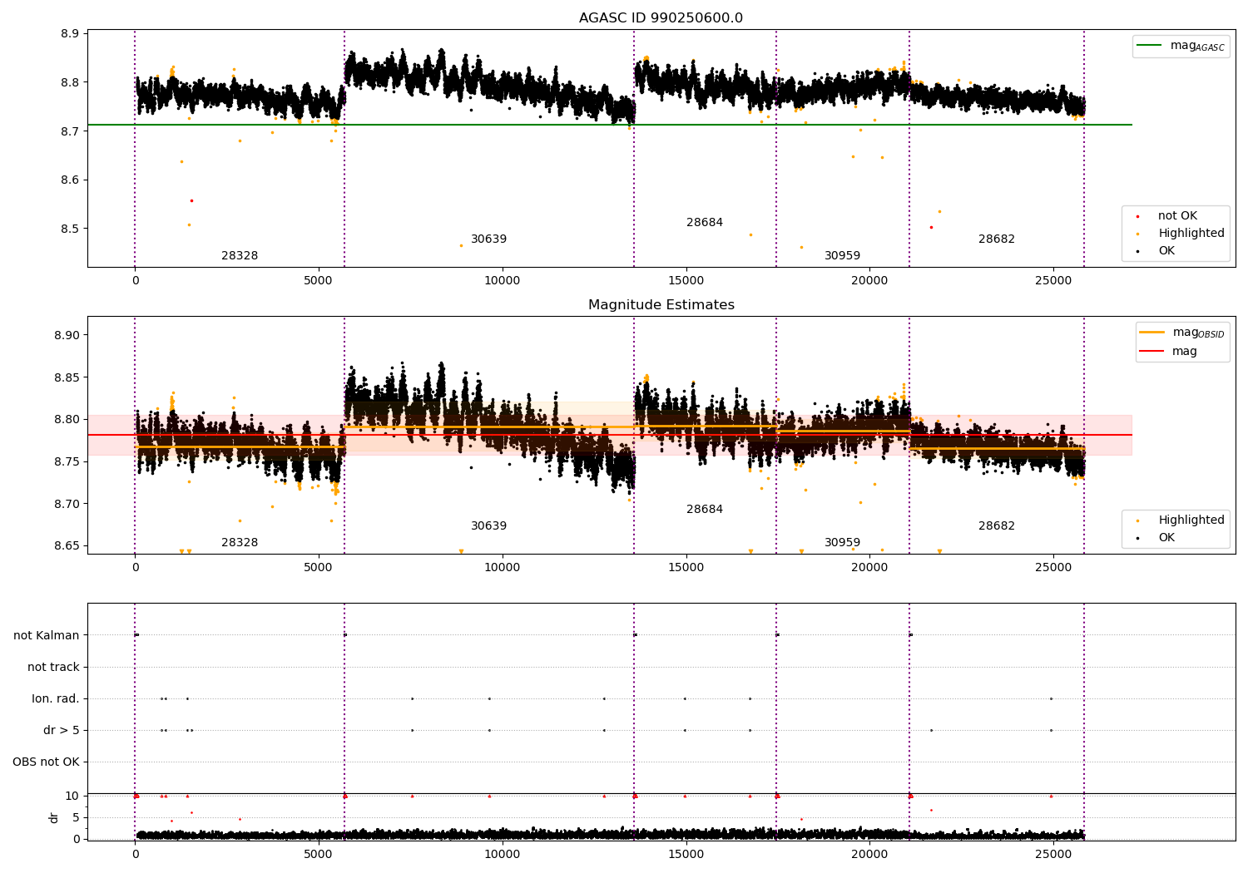The image size is (1248, 873).
Task: Click the 8.9 y-tick of the top plot
Action: (70, 34)
